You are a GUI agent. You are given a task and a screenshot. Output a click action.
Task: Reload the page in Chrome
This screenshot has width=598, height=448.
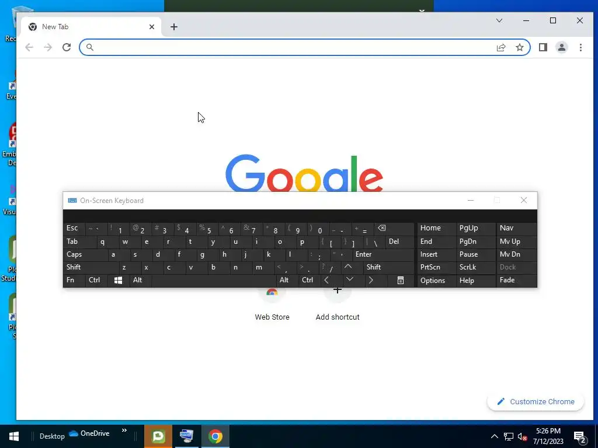pos(67,47)
